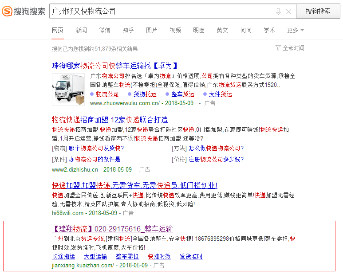Image resolution: width=343 pixels, height=274 pixels.
Task: Switch to the 新闻 tab
Action: coord(81,30)
